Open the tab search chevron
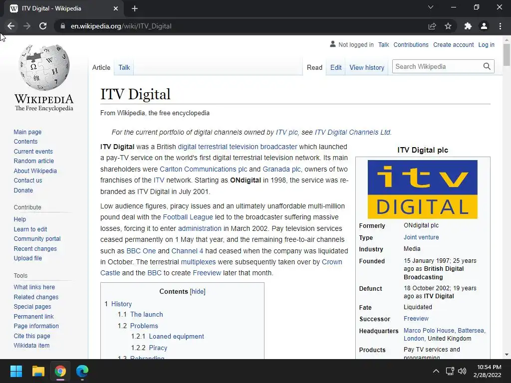The width and height of the screenshot is (511, 383). (x=431, y=7)
